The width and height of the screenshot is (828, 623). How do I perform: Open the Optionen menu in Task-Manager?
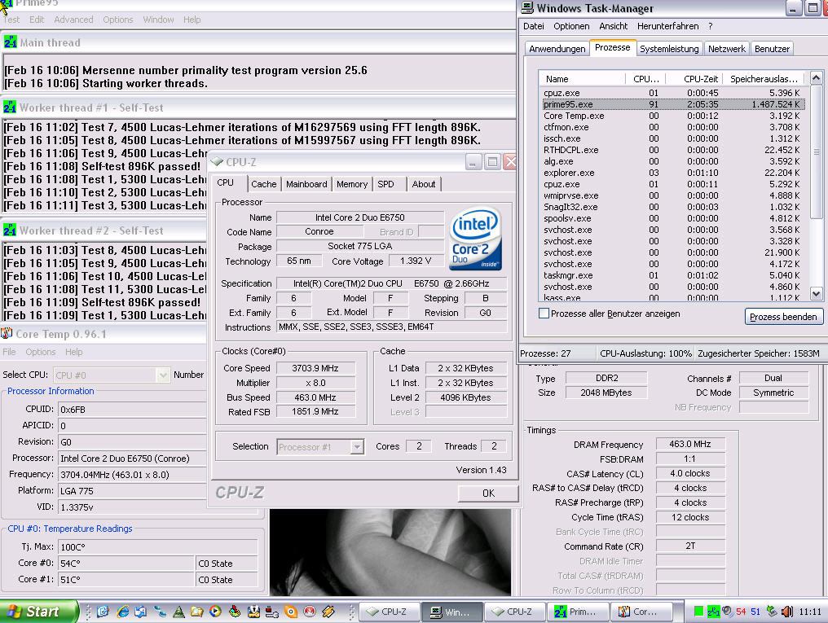[571, 26]
